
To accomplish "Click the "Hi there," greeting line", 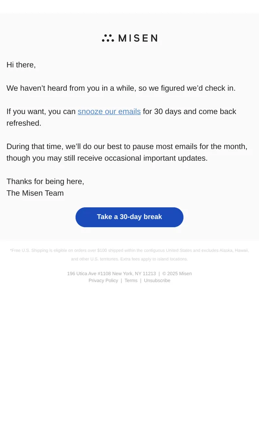I will tap(21, 65).
